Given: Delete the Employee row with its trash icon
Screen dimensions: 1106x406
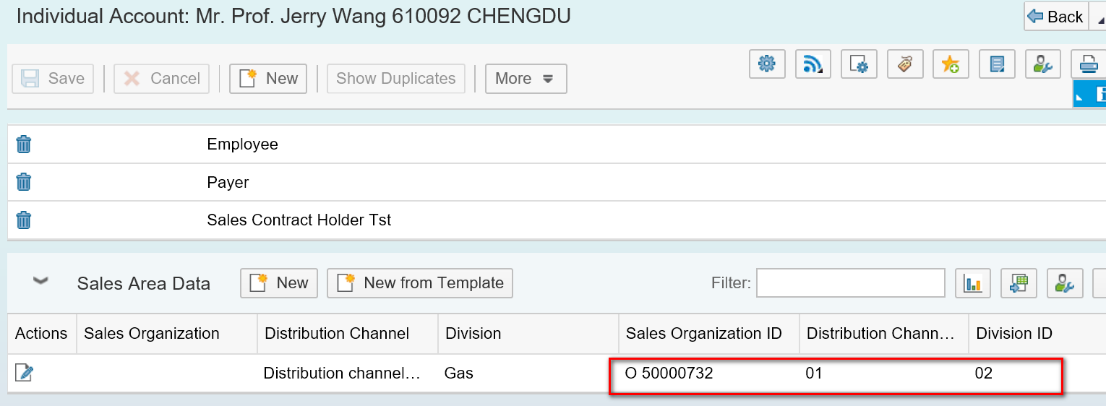Looking at the screenshot, I should 24,144.
